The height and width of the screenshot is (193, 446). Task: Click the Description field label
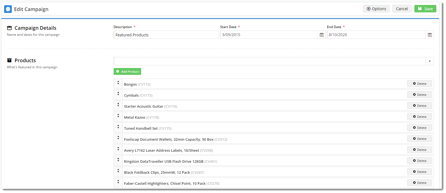tap(123, 27)
